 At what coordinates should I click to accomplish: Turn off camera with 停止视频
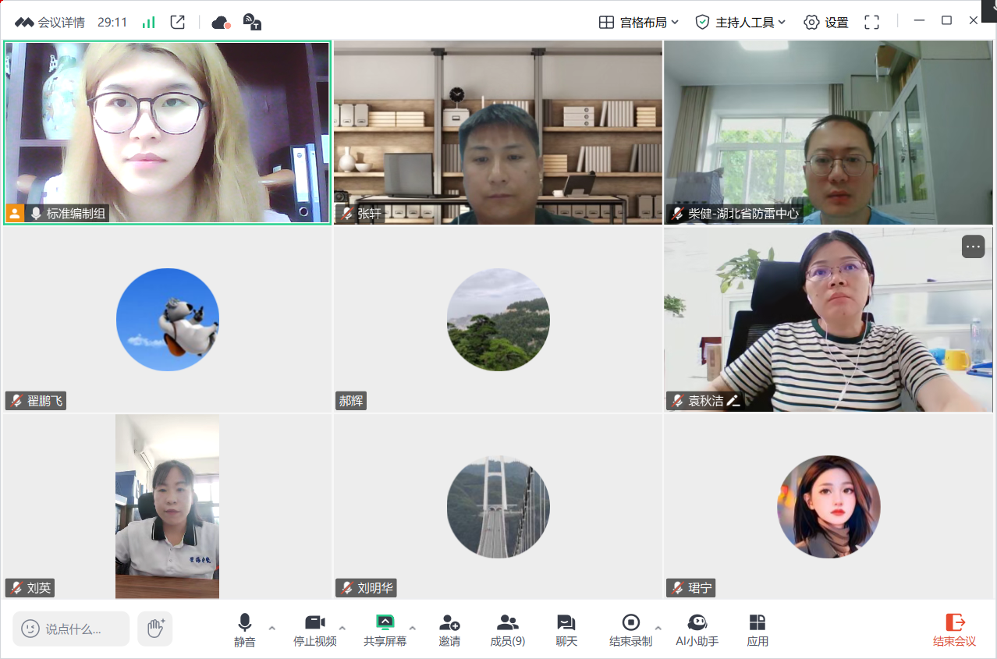tap(314, 629)
